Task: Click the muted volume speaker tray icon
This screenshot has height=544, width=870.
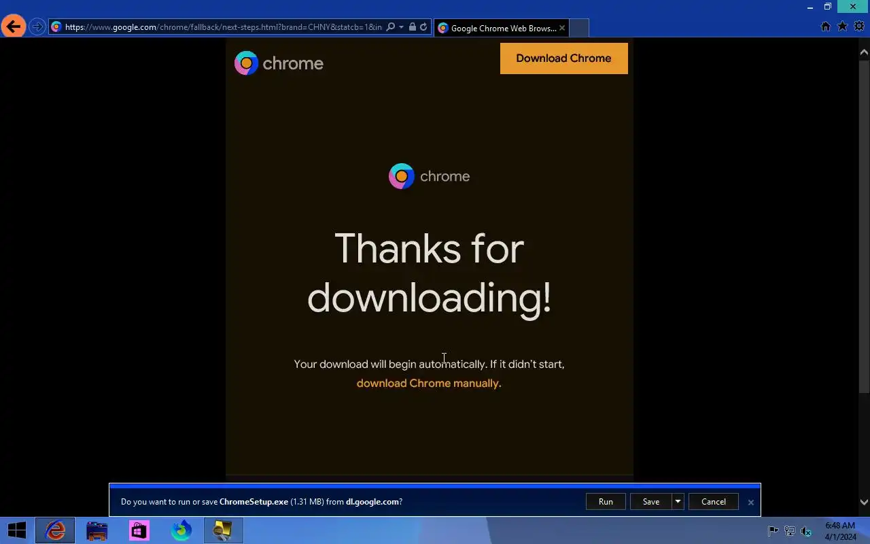Action: pos(806,531)
